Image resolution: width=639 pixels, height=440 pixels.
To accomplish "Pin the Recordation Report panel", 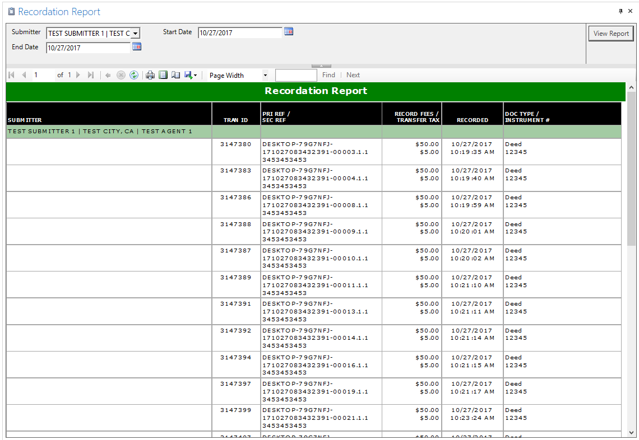I will [621, 11].
